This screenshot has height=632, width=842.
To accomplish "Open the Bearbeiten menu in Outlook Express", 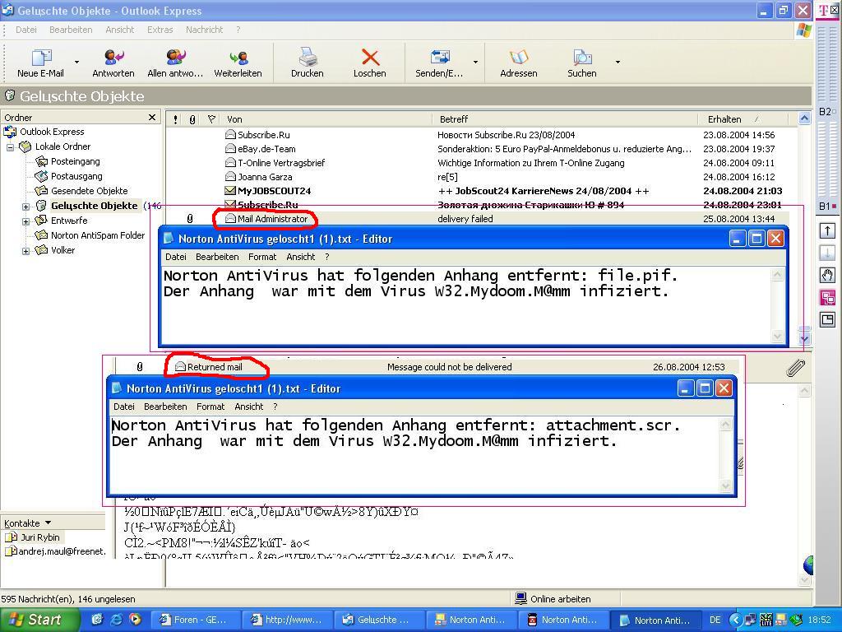I will (x=71, y=30).
